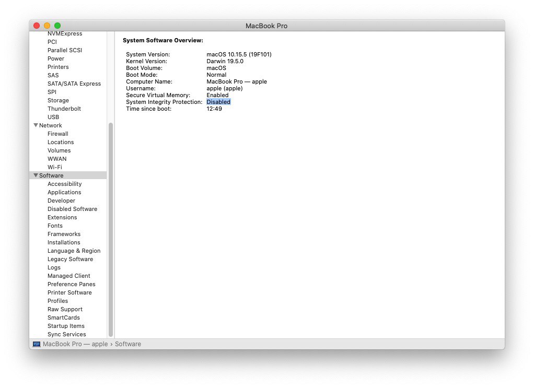Image resolution: width=534 pixels, height=388 pixels.
Task: Select Raw Support item
Action: [65, 309]
